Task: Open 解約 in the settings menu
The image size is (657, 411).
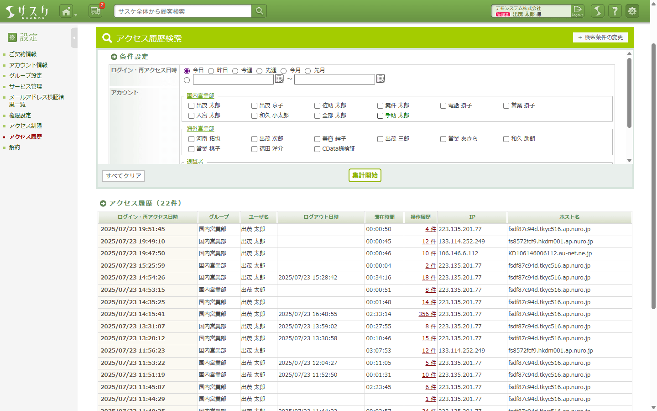Action: 15,147
